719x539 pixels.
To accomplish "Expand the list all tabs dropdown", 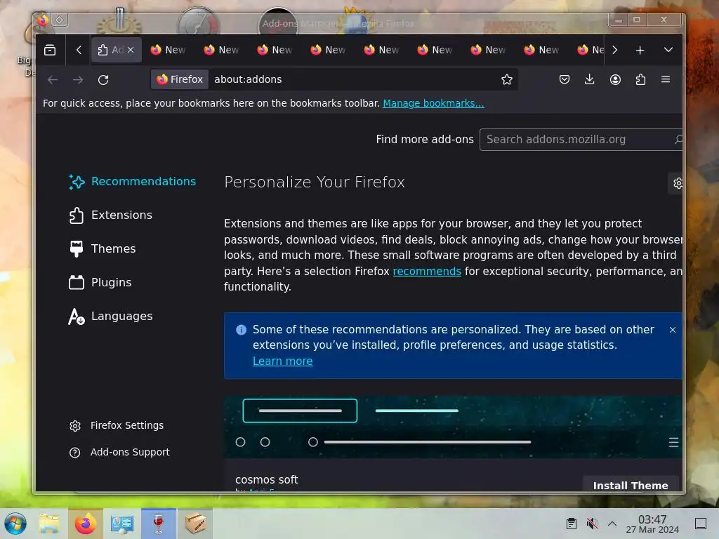I will (x=668, y=50).
